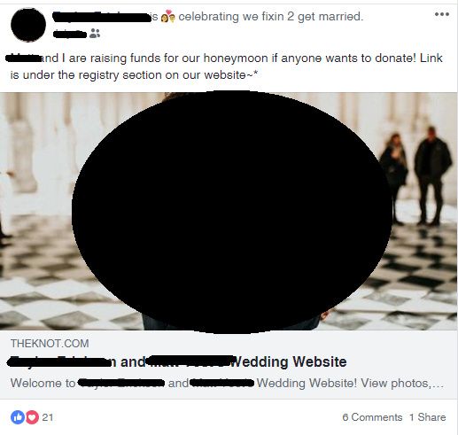
Task: Open the poster's round blacked-out profile picture
Action: (x=28, y=25)
